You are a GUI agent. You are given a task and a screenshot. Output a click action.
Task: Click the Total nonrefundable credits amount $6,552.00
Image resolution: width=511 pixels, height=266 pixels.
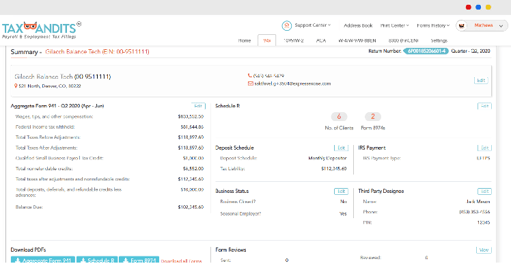pyautogui.click(x=193, y=169)
